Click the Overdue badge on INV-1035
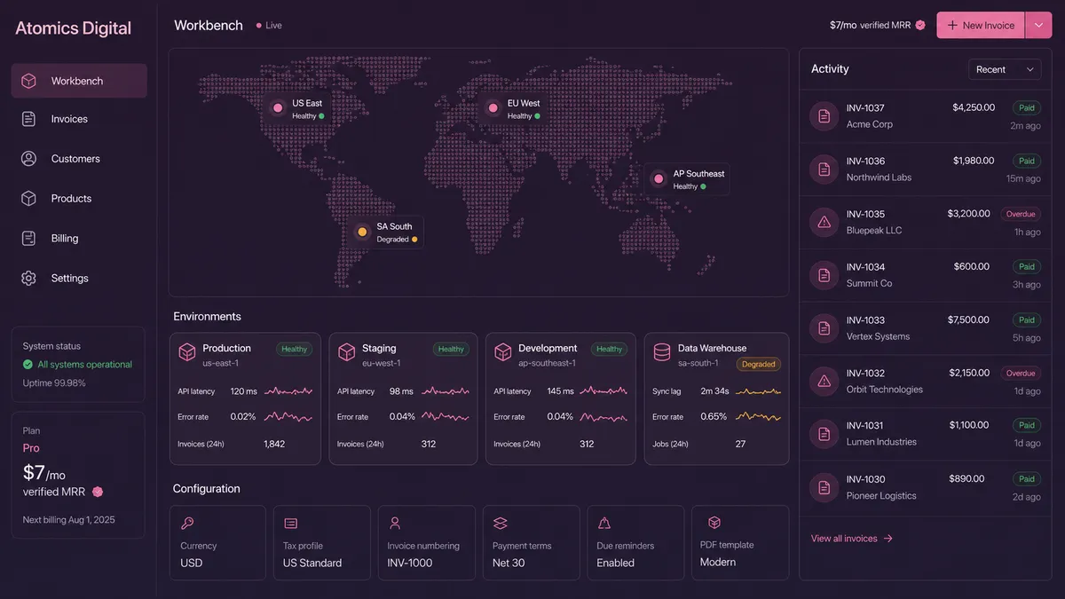 click(1021, 214)
